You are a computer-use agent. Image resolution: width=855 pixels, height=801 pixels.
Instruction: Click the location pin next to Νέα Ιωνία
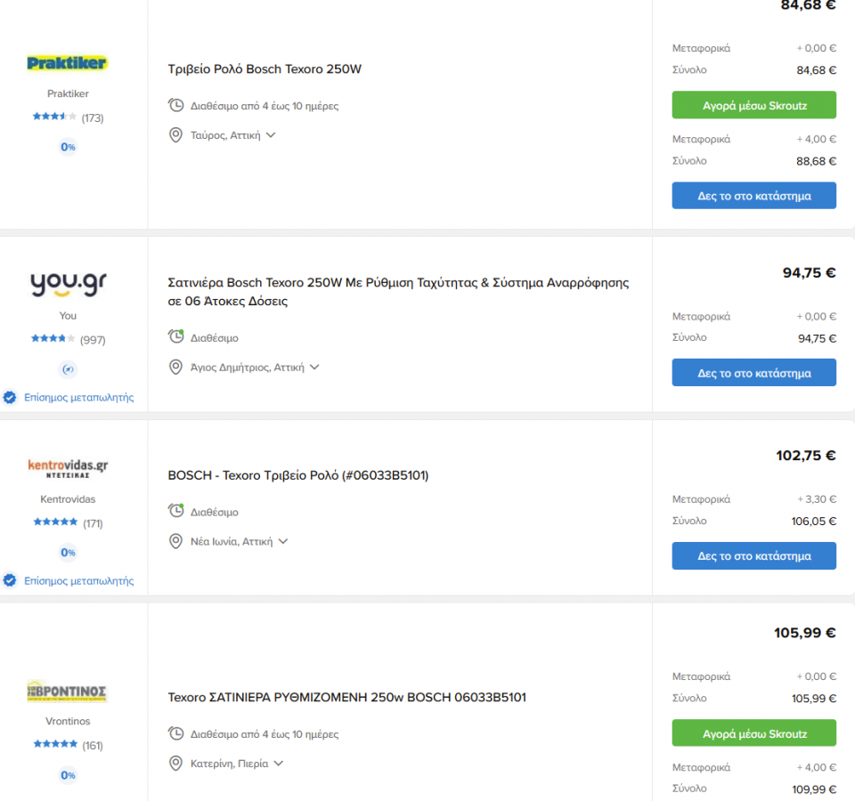coord(176,541)
